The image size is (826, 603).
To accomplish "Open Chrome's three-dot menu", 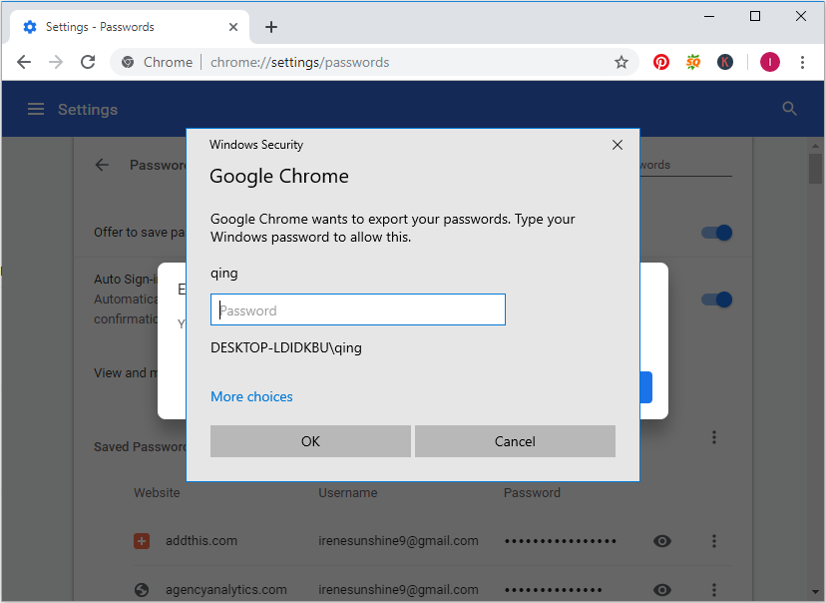I will (x=802, y=62).
